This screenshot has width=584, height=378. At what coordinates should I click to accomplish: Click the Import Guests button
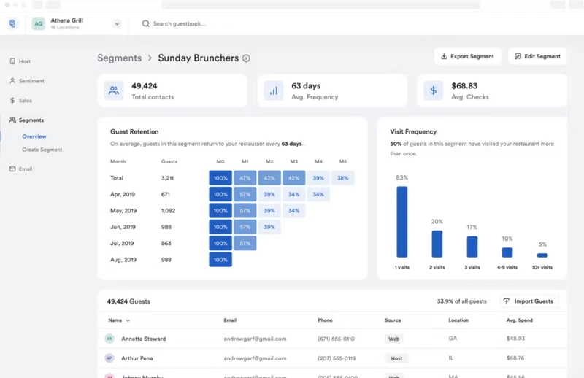pyautogui.click(x=529, y=301)
